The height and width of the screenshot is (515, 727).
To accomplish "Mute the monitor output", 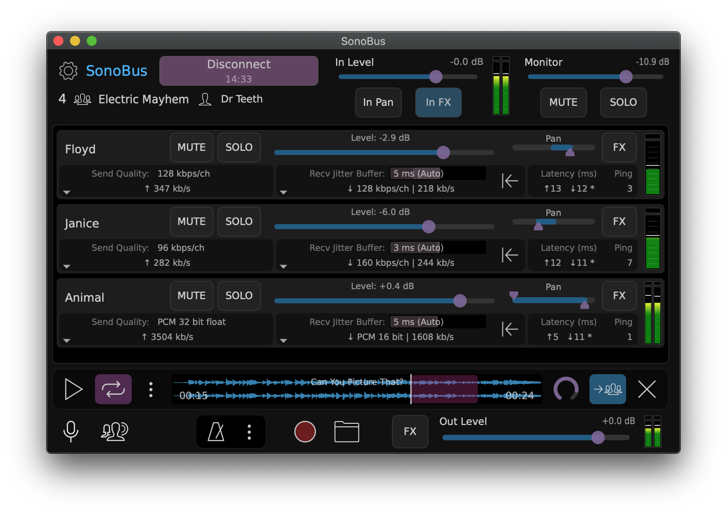I will click(x=564, y=102).
